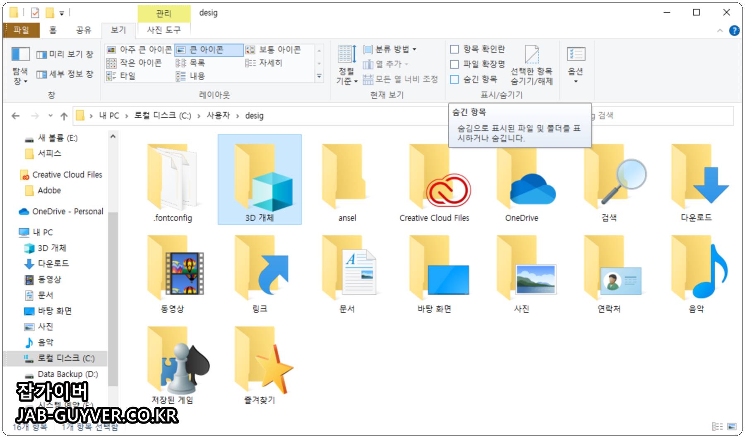Viewport: 745px width, 438px height.
Task: Select Creative Cloud Files in sidebar
Action: pyautogui.click(x=67, y=175)
